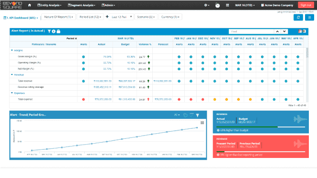This screenshot has height=178, width=317.
Task: Click green progress bar on budget card
Action: pos(247,127)
